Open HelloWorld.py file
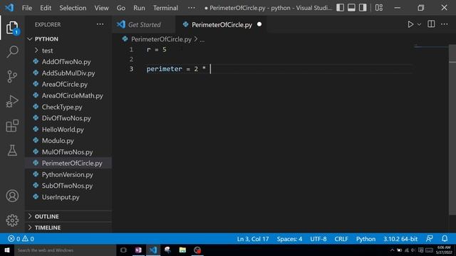Screen dimensions: 456x256 tap(68, 129)
